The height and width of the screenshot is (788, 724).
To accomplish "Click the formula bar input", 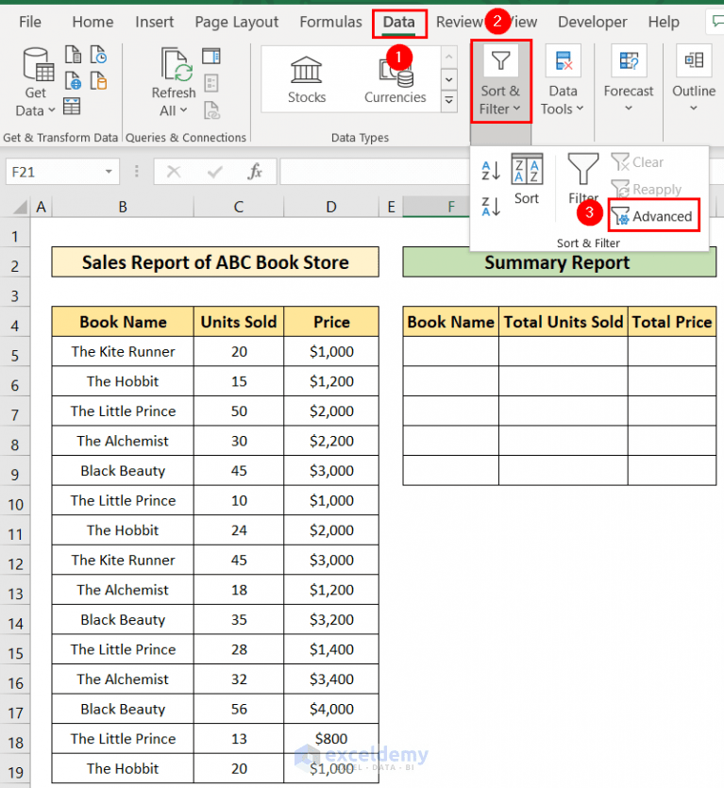I will (375, 172).
